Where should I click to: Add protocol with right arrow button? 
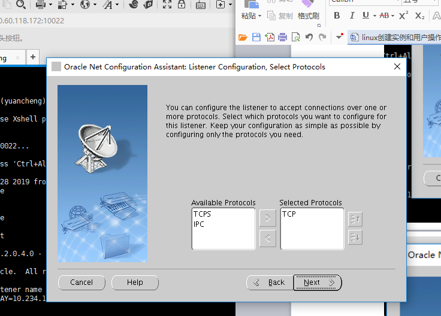pyautogui.click(x=268, y=218)
